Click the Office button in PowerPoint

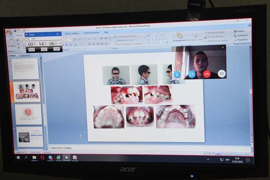[9, 33]
